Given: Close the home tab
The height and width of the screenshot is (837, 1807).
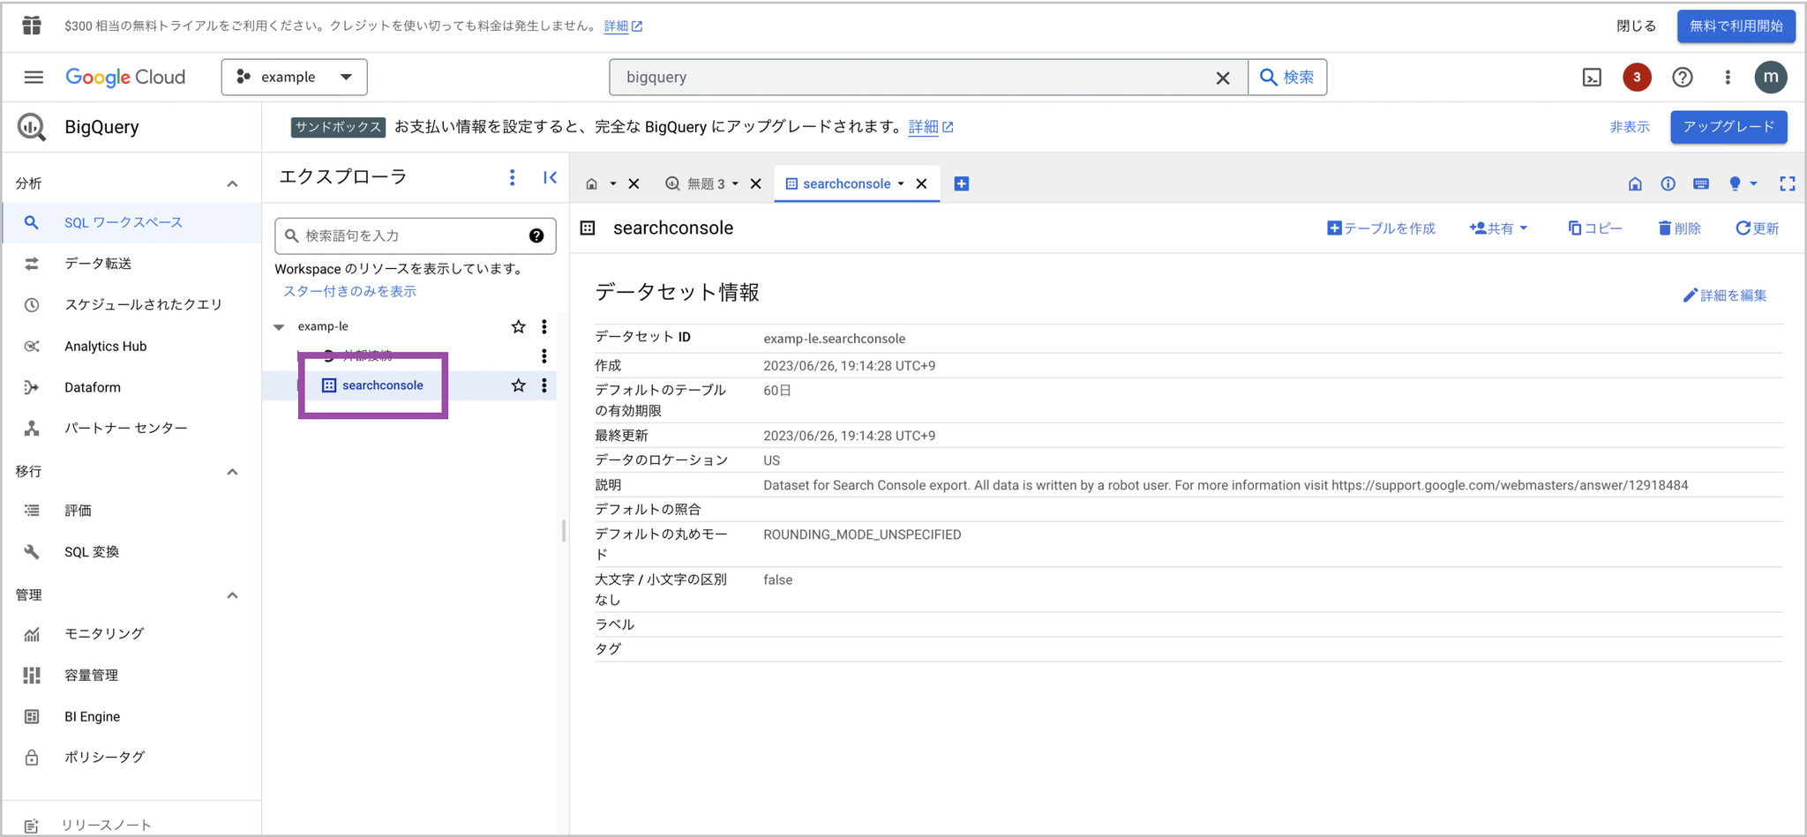Looking at the screenshot, I should (x=634, y=183).
